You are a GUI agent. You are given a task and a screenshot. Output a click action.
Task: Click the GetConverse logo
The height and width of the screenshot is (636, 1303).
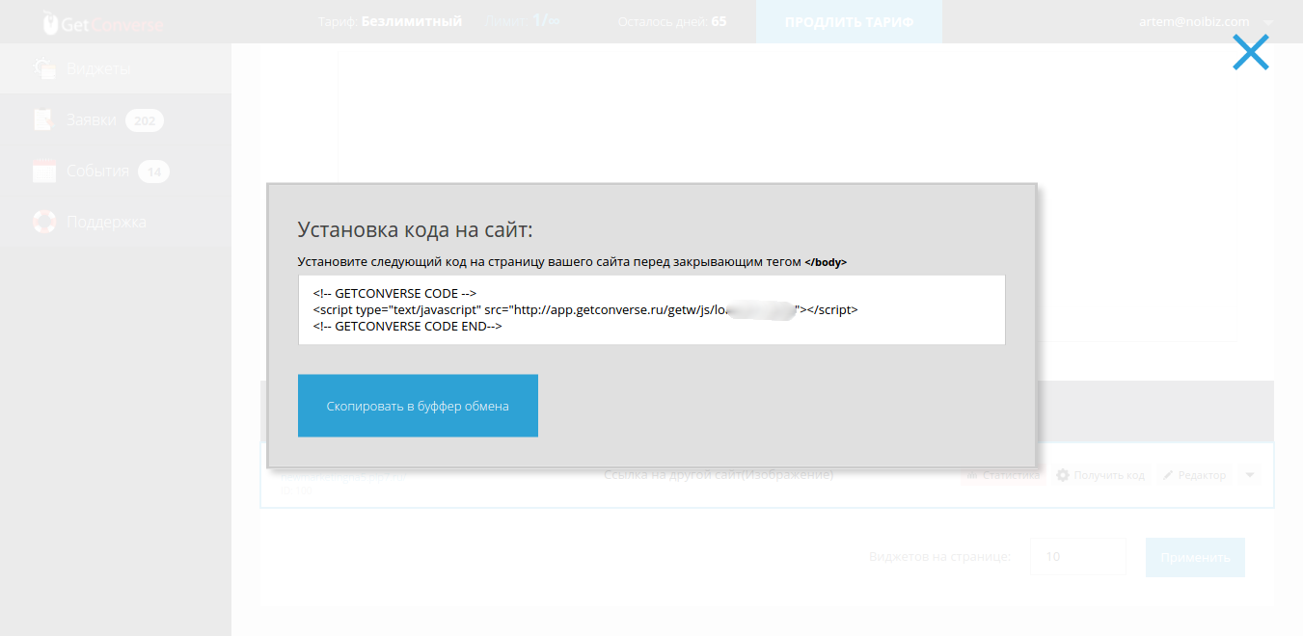pyautogui.click(x=102, y=22)
